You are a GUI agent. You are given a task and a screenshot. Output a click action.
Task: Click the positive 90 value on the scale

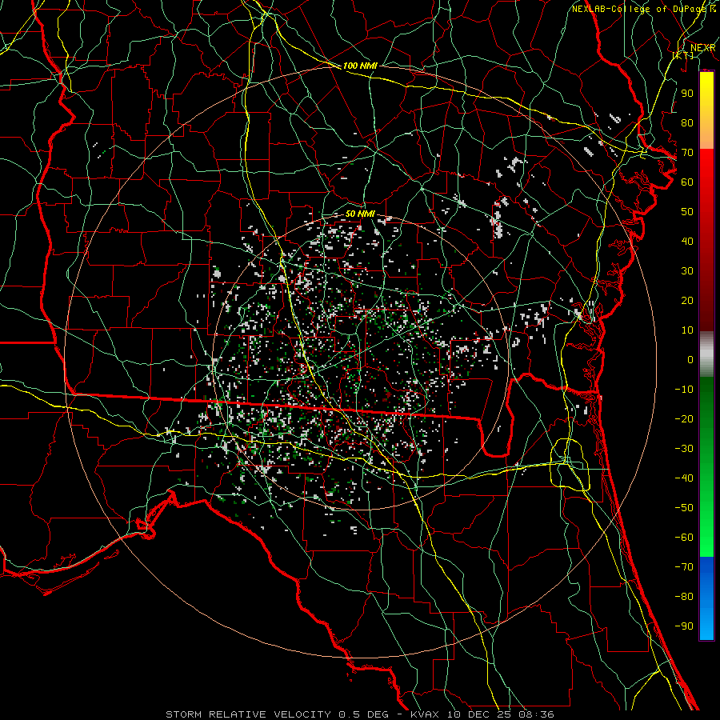pyautogui.click(x=687, y=94)
